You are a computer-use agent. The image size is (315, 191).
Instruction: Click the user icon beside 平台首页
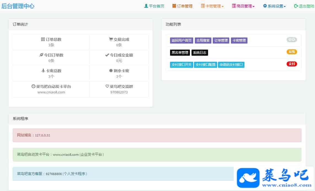tap(146, 6)
